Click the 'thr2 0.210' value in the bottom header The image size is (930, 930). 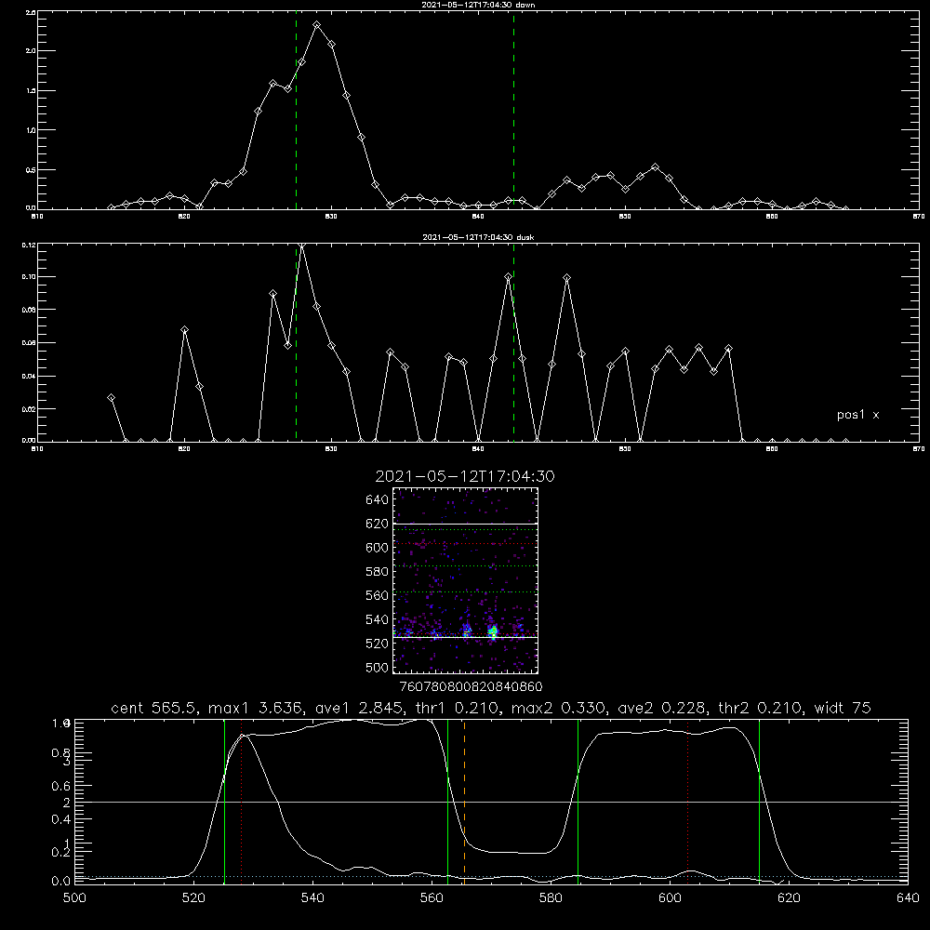point(761,708)
